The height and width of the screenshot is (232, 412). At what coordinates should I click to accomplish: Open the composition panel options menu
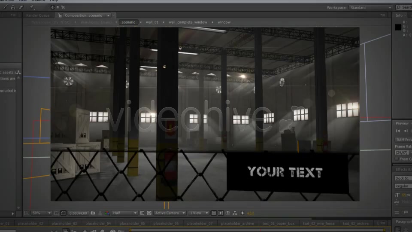tap(383, 15)
